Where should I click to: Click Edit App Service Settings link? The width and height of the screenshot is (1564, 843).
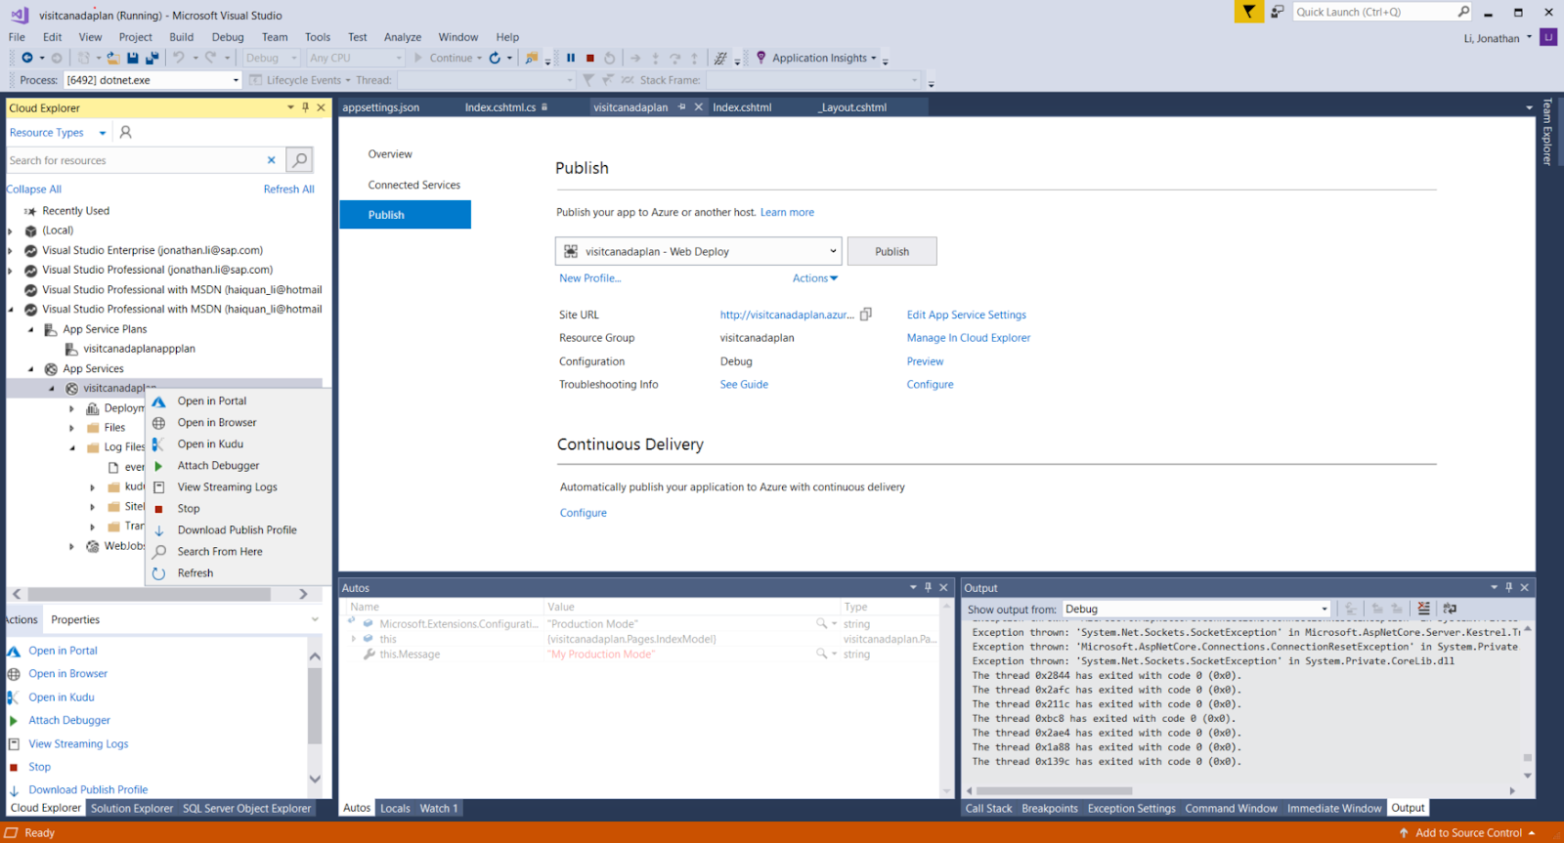[967, 315]
